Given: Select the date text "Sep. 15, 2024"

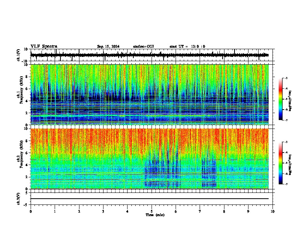Looking at the screenshot, I should [x=108, y=46].
